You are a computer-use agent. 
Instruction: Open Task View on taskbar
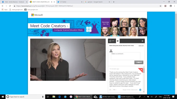pos(48,97)
